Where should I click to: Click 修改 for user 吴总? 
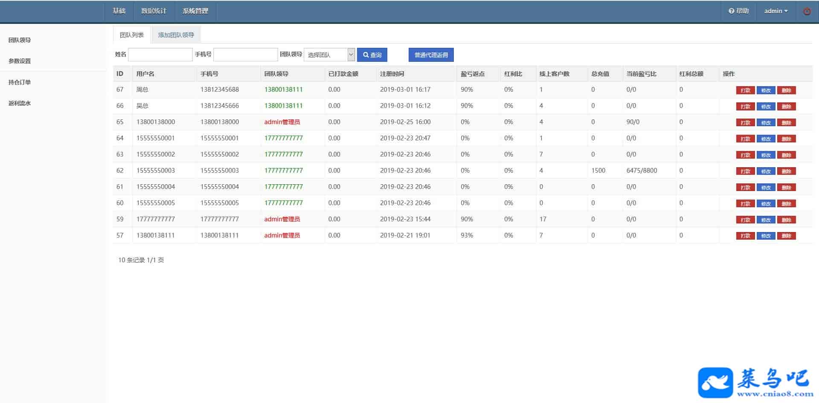point(766,107)
